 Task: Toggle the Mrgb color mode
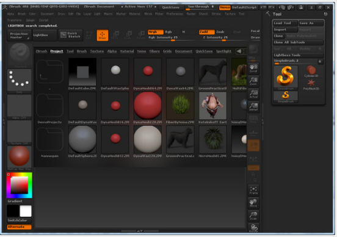[156, 32]
